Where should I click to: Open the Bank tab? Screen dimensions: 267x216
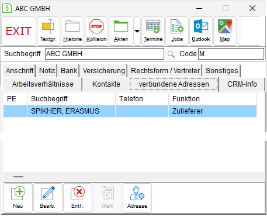69,71
